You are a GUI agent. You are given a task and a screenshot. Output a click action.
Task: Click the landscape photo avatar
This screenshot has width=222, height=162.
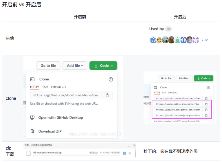171,40
